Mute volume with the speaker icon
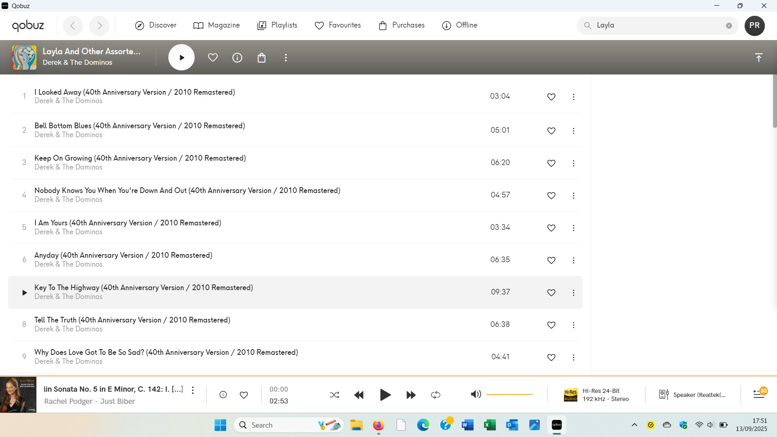 476,394
